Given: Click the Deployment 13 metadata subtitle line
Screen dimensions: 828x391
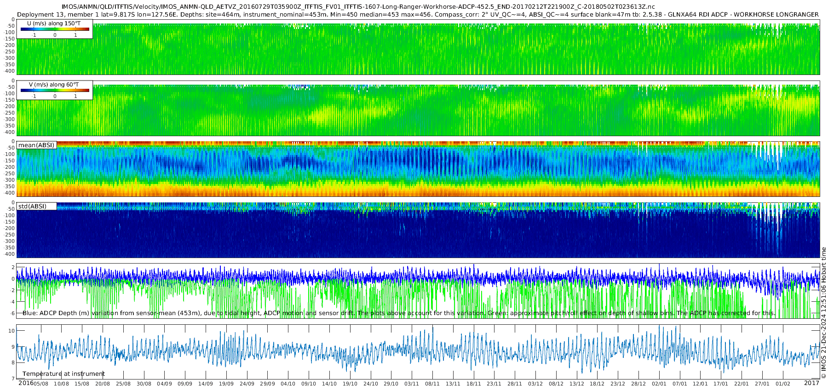Looking at the screenshot, I should pyautogui.click(x=418, y=14).
